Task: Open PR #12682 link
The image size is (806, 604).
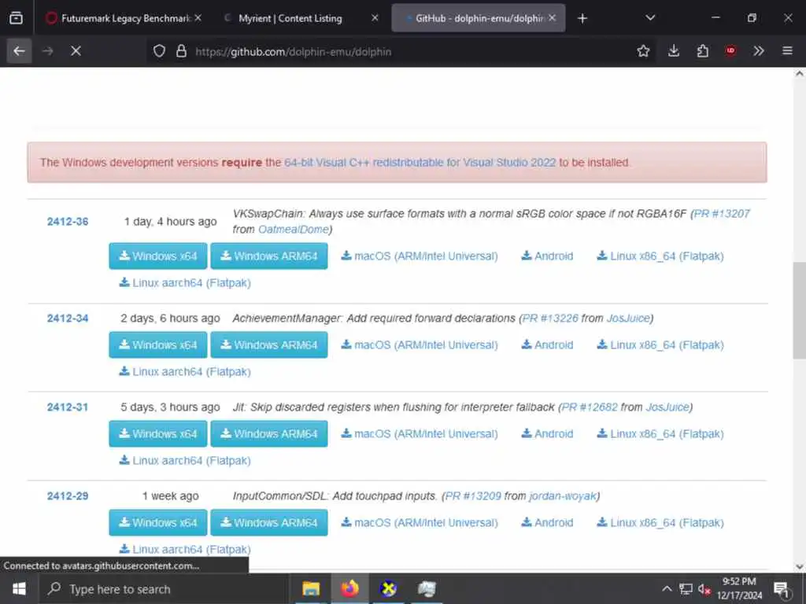Action: (x=589, y=407)
